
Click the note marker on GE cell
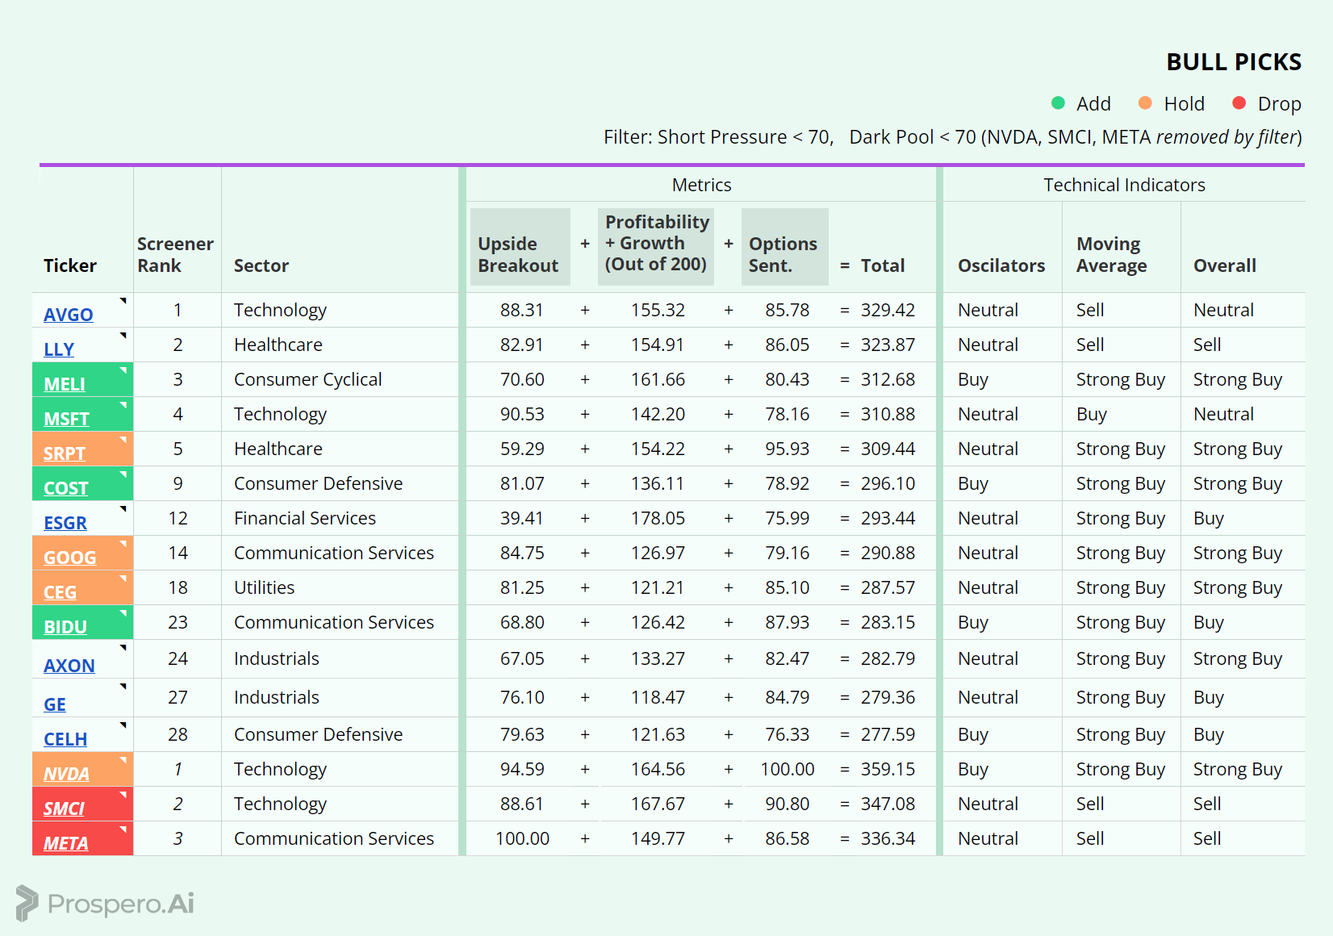(123, 686)
